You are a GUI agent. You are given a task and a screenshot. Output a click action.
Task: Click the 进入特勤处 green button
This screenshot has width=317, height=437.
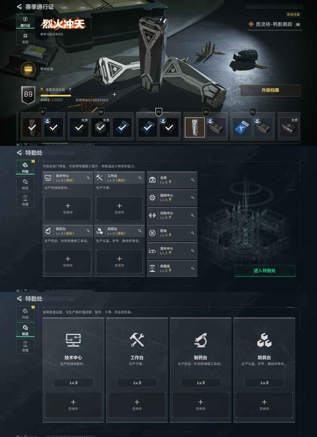point(265,271)
